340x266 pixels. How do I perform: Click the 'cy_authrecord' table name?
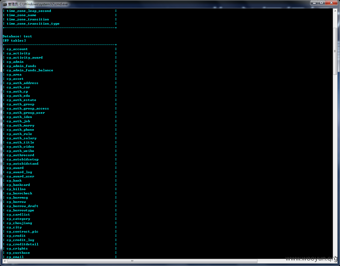tap(20, 155)
